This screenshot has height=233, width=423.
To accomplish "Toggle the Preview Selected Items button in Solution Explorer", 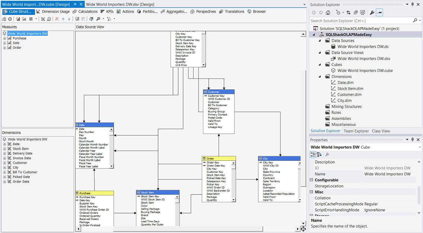I will (379, 13).
